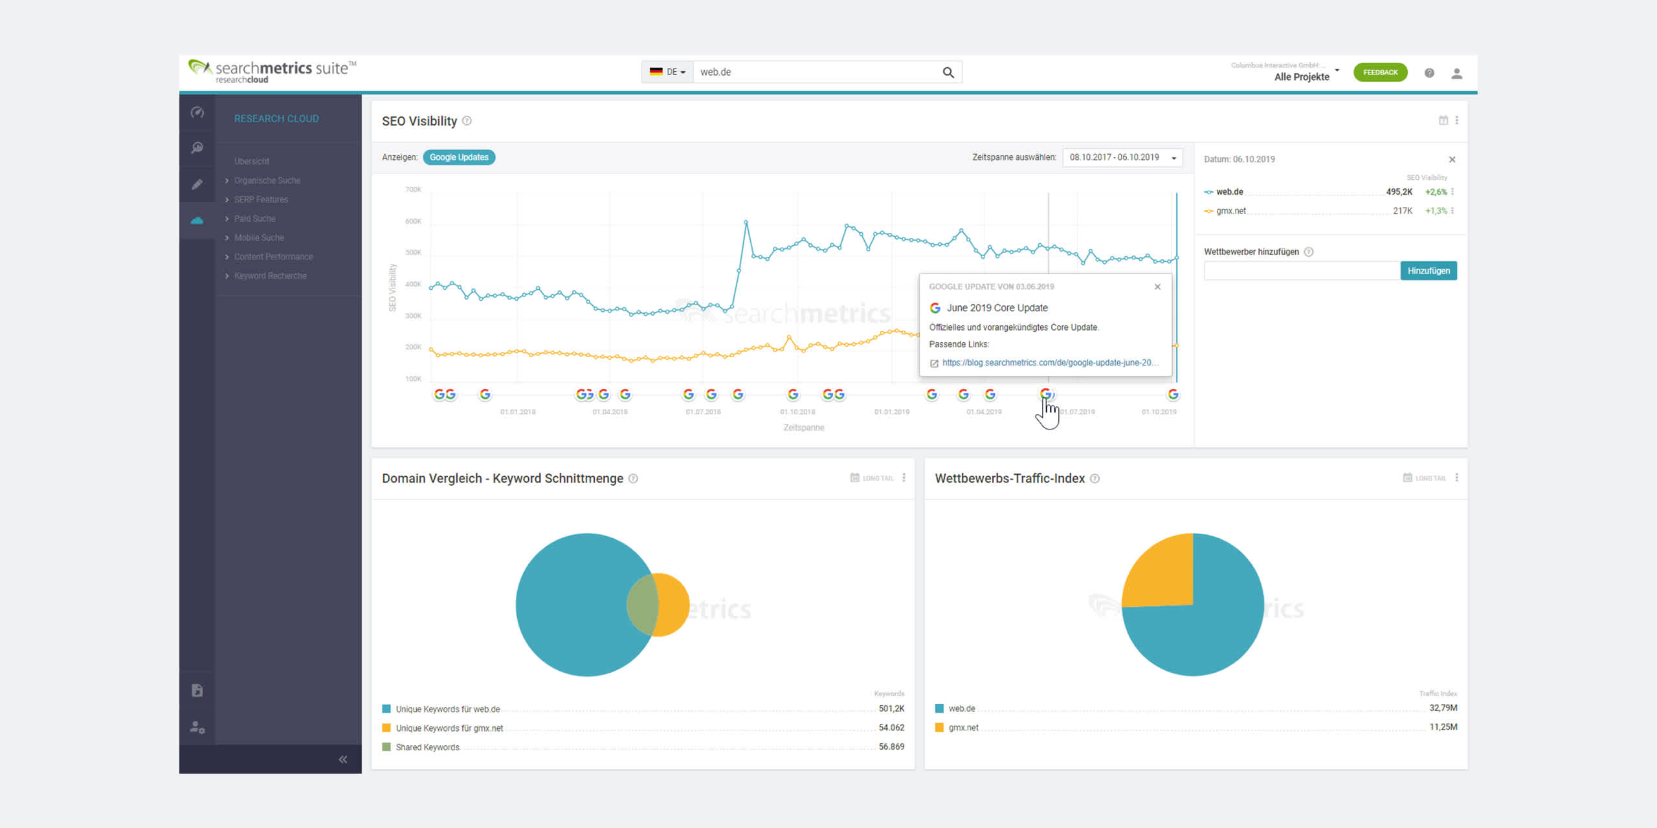Toggle the Google Updates display pill
The width and height of the screenshot is (1657, 828).
459,157
